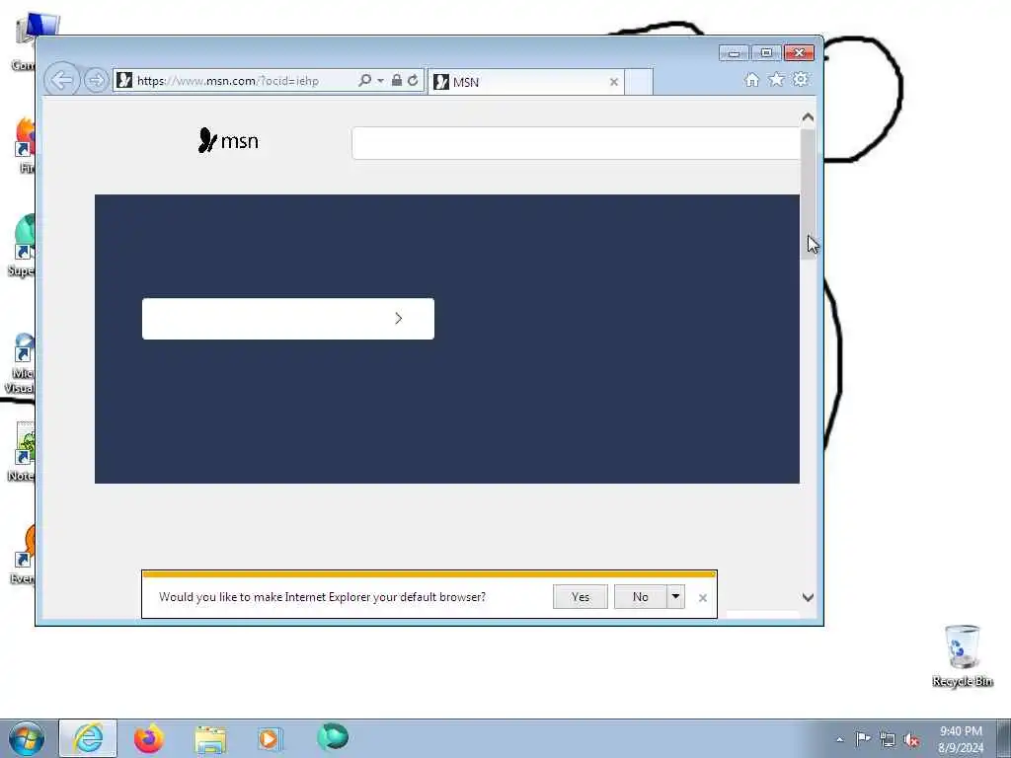Refresh the page with the reload icon
The height and width of the screenshot is (758, 1011).
pos(413,81)
